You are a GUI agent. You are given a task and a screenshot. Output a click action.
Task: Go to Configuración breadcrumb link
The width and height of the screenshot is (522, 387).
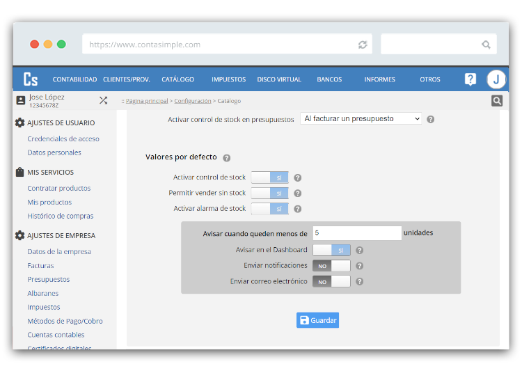193,101
